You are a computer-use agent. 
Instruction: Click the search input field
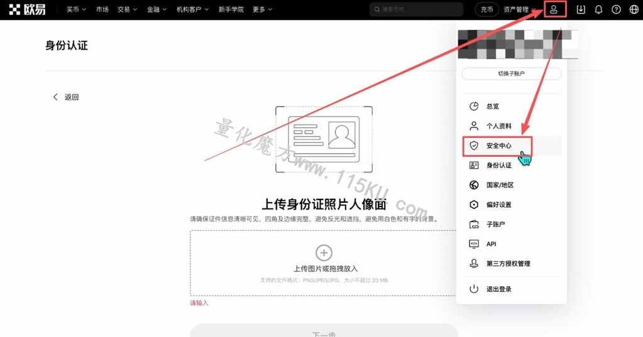point(416,9)
